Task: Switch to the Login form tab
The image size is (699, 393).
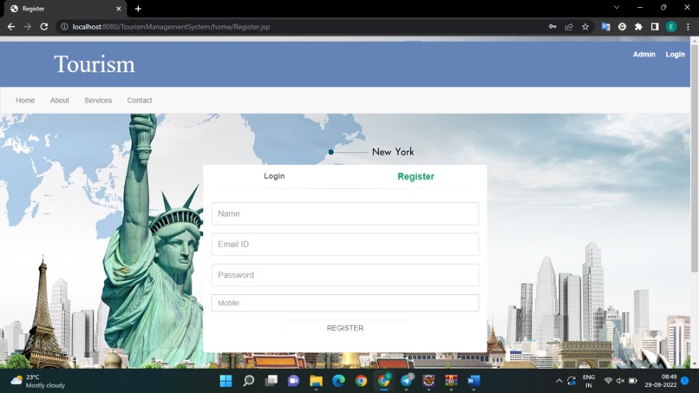Action: click(274, 176)
